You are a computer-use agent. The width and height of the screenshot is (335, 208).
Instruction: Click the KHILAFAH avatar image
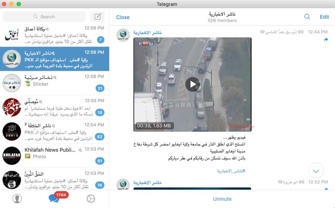coord(12,155)
